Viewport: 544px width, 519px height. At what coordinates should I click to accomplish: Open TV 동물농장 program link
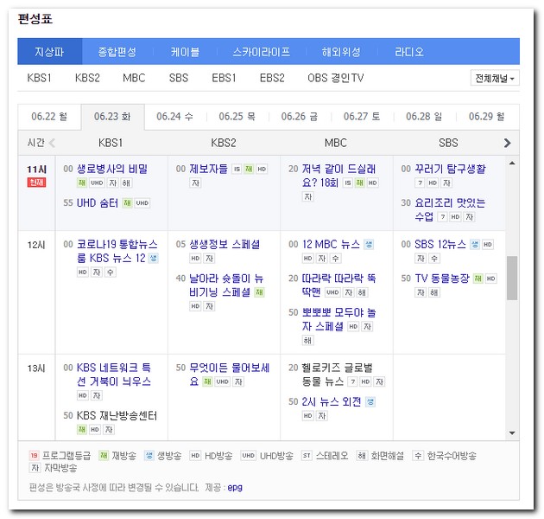click(442, 278)
